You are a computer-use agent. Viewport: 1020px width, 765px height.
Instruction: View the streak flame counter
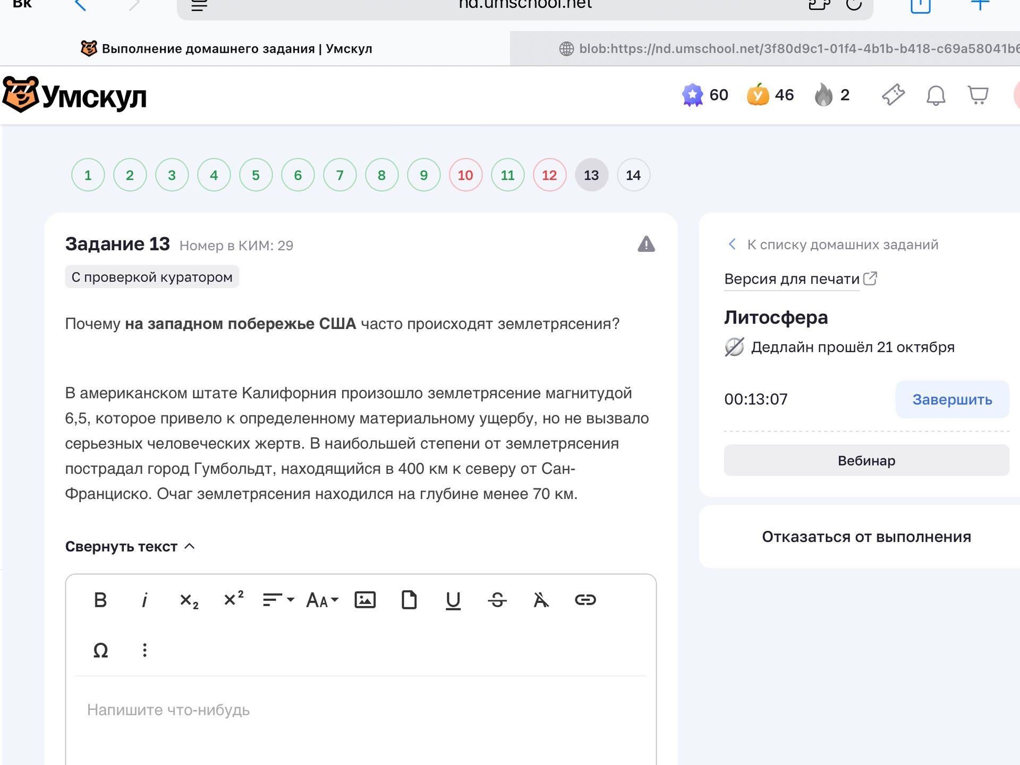click(x=832, y=95)
